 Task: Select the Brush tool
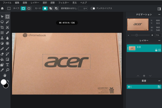tap(7, 49)
